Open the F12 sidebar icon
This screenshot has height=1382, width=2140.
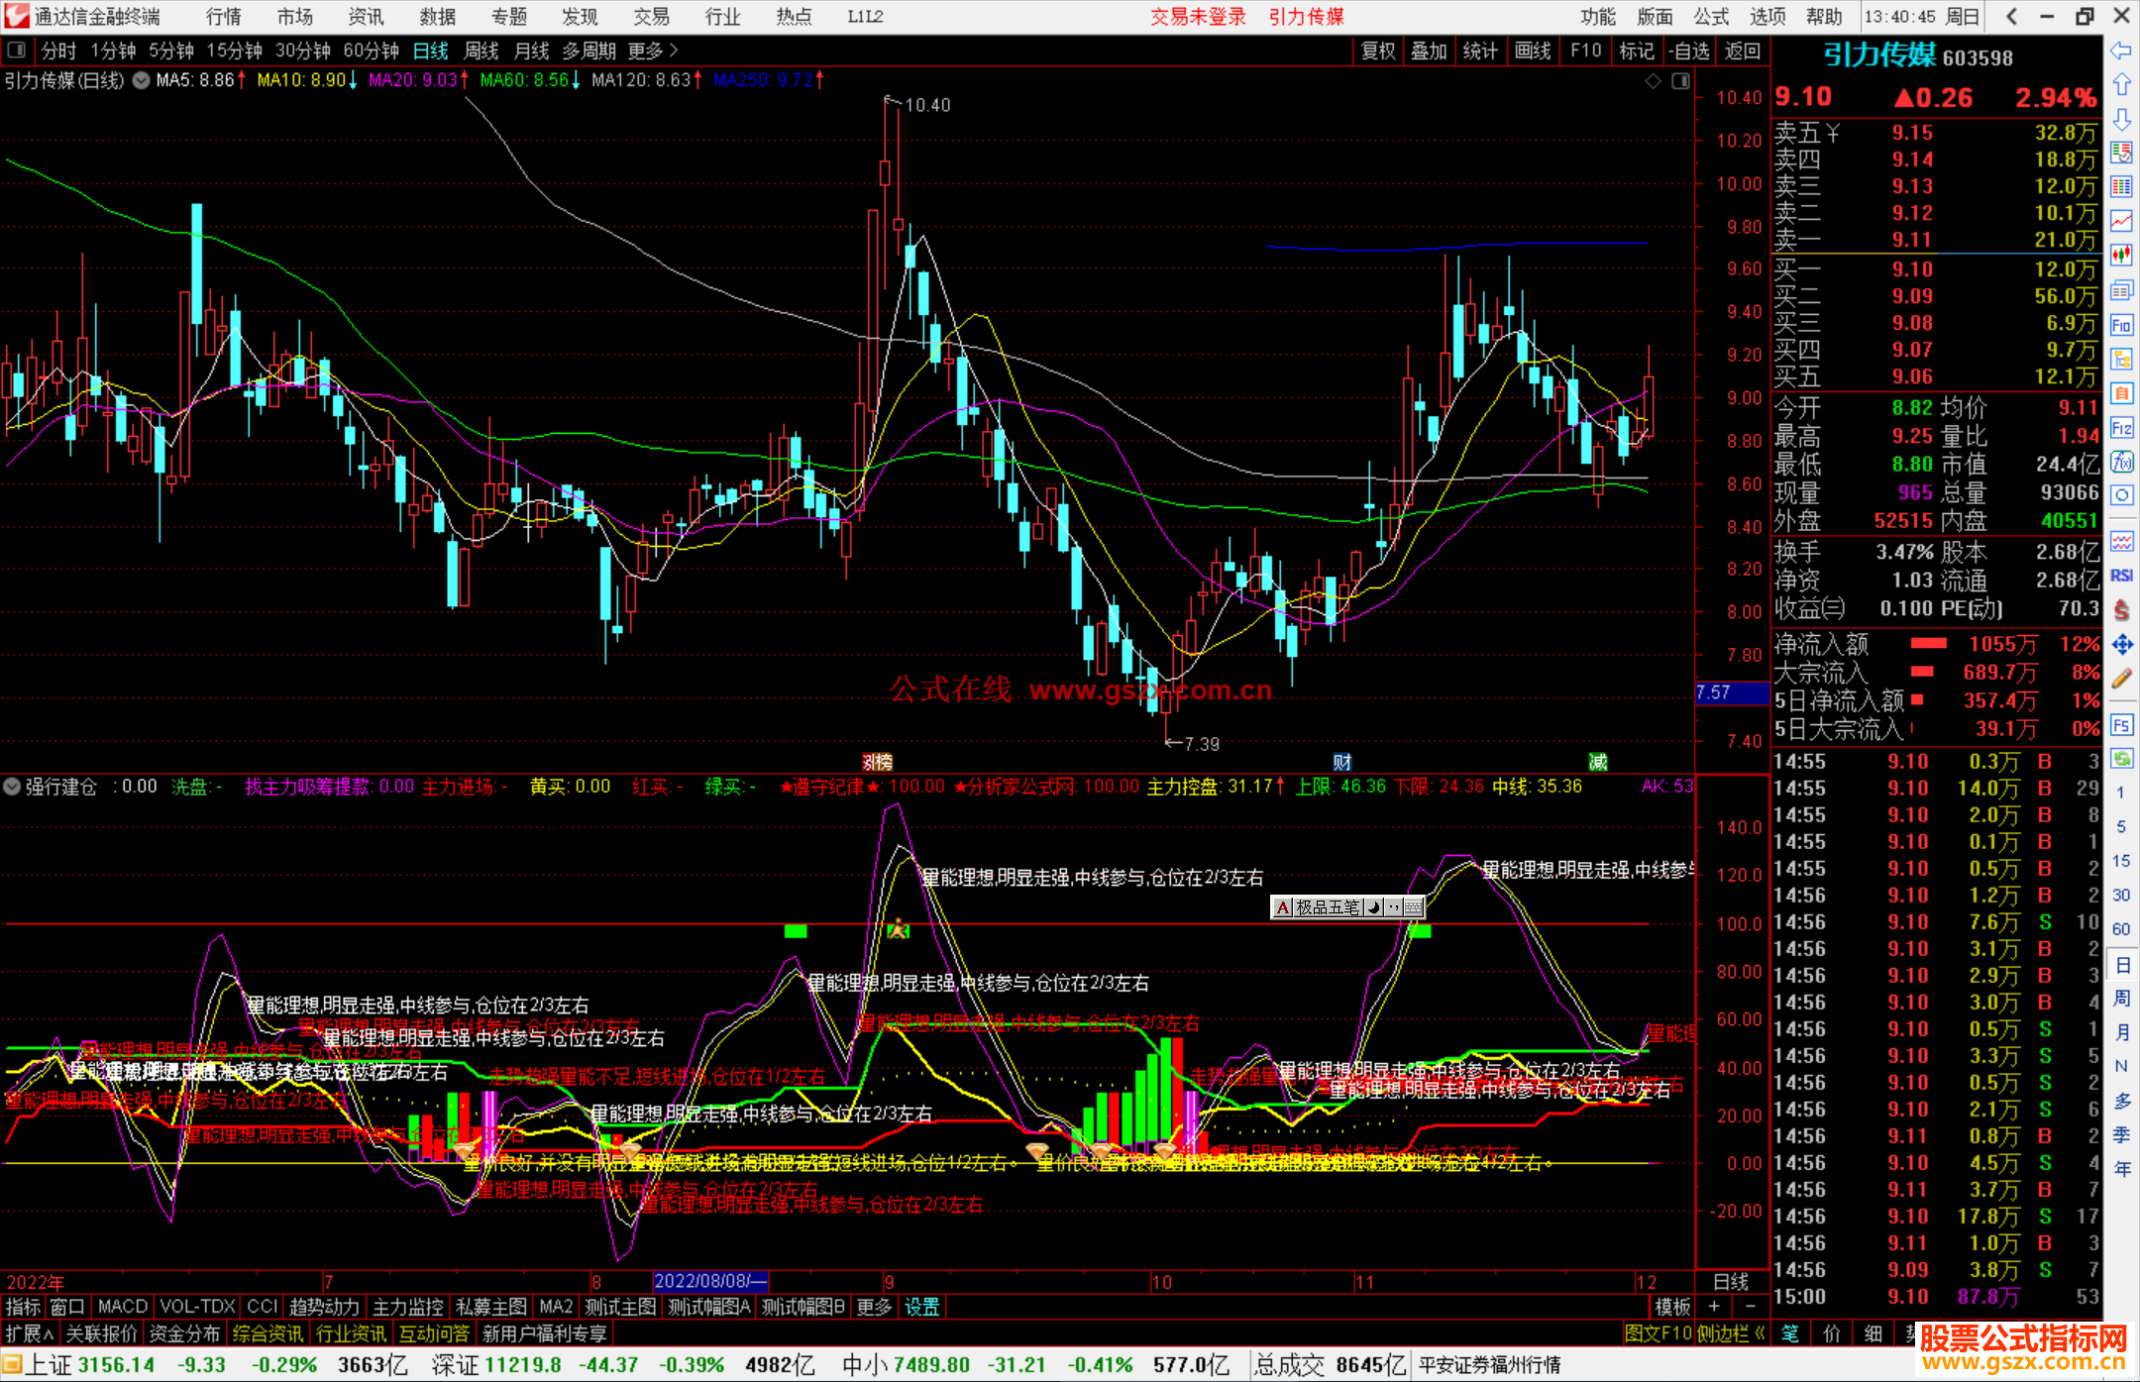[2121, 428]
